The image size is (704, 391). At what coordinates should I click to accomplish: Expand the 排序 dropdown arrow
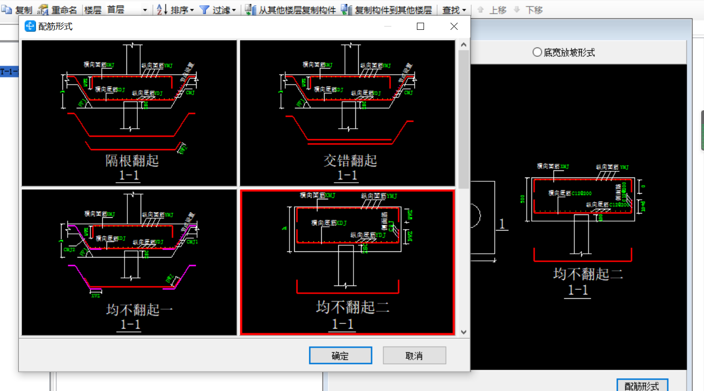(192, 10)
